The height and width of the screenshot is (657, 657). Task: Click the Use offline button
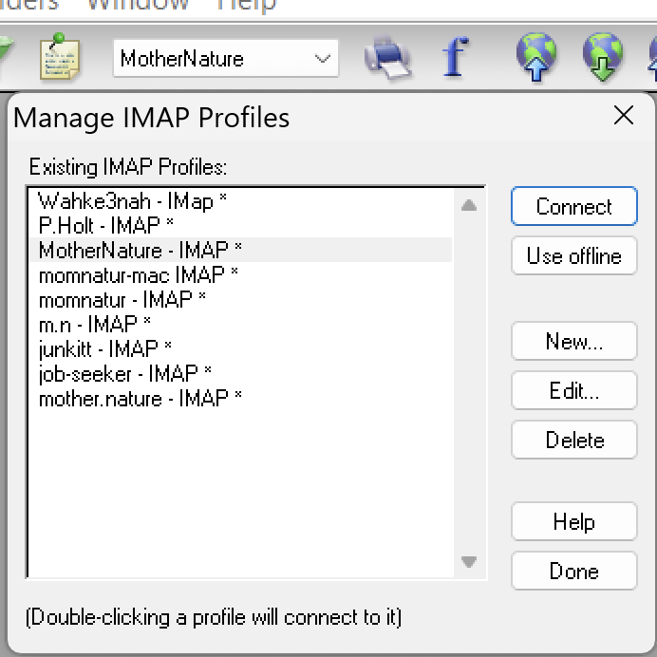(x=573, y=256)
